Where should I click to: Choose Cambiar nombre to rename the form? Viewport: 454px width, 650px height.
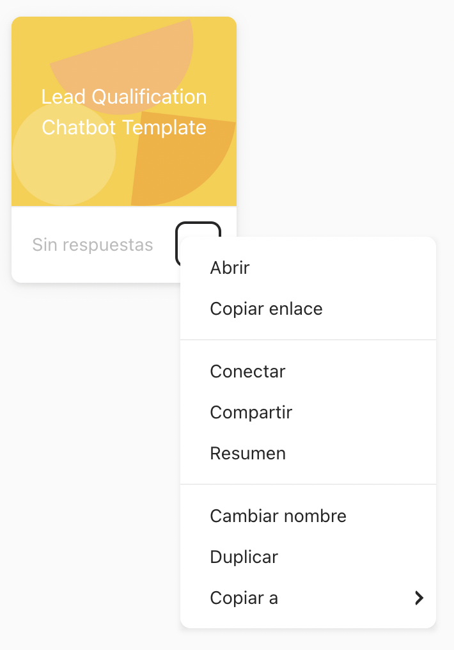pos(308,516)
